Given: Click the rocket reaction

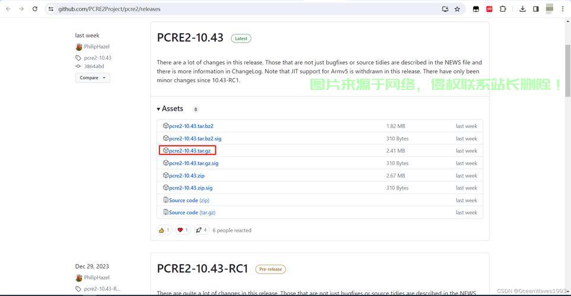Looking at the screenshot, I should point(202,230).
